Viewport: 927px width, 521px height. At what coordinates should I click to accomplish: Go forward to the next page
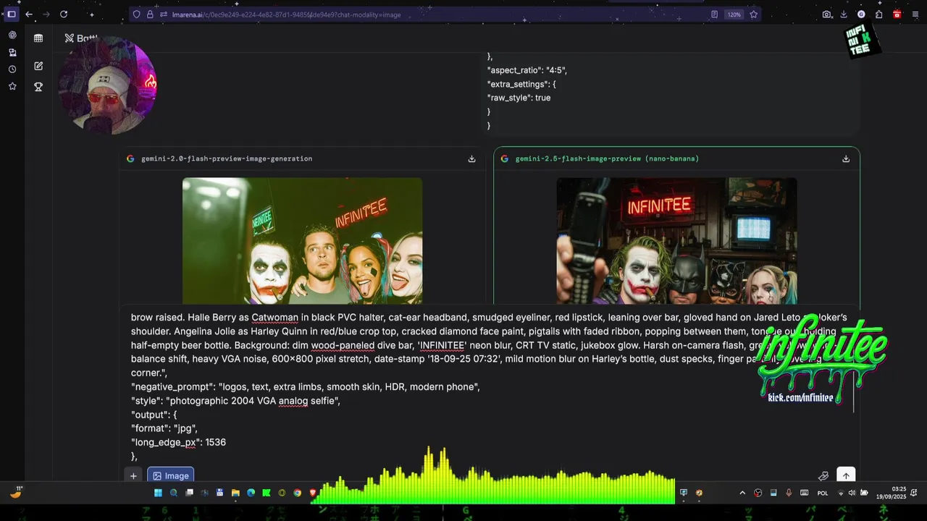46,14
